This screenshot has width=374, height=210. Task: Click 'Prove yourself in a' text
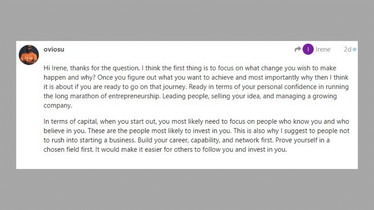(302, 140)
